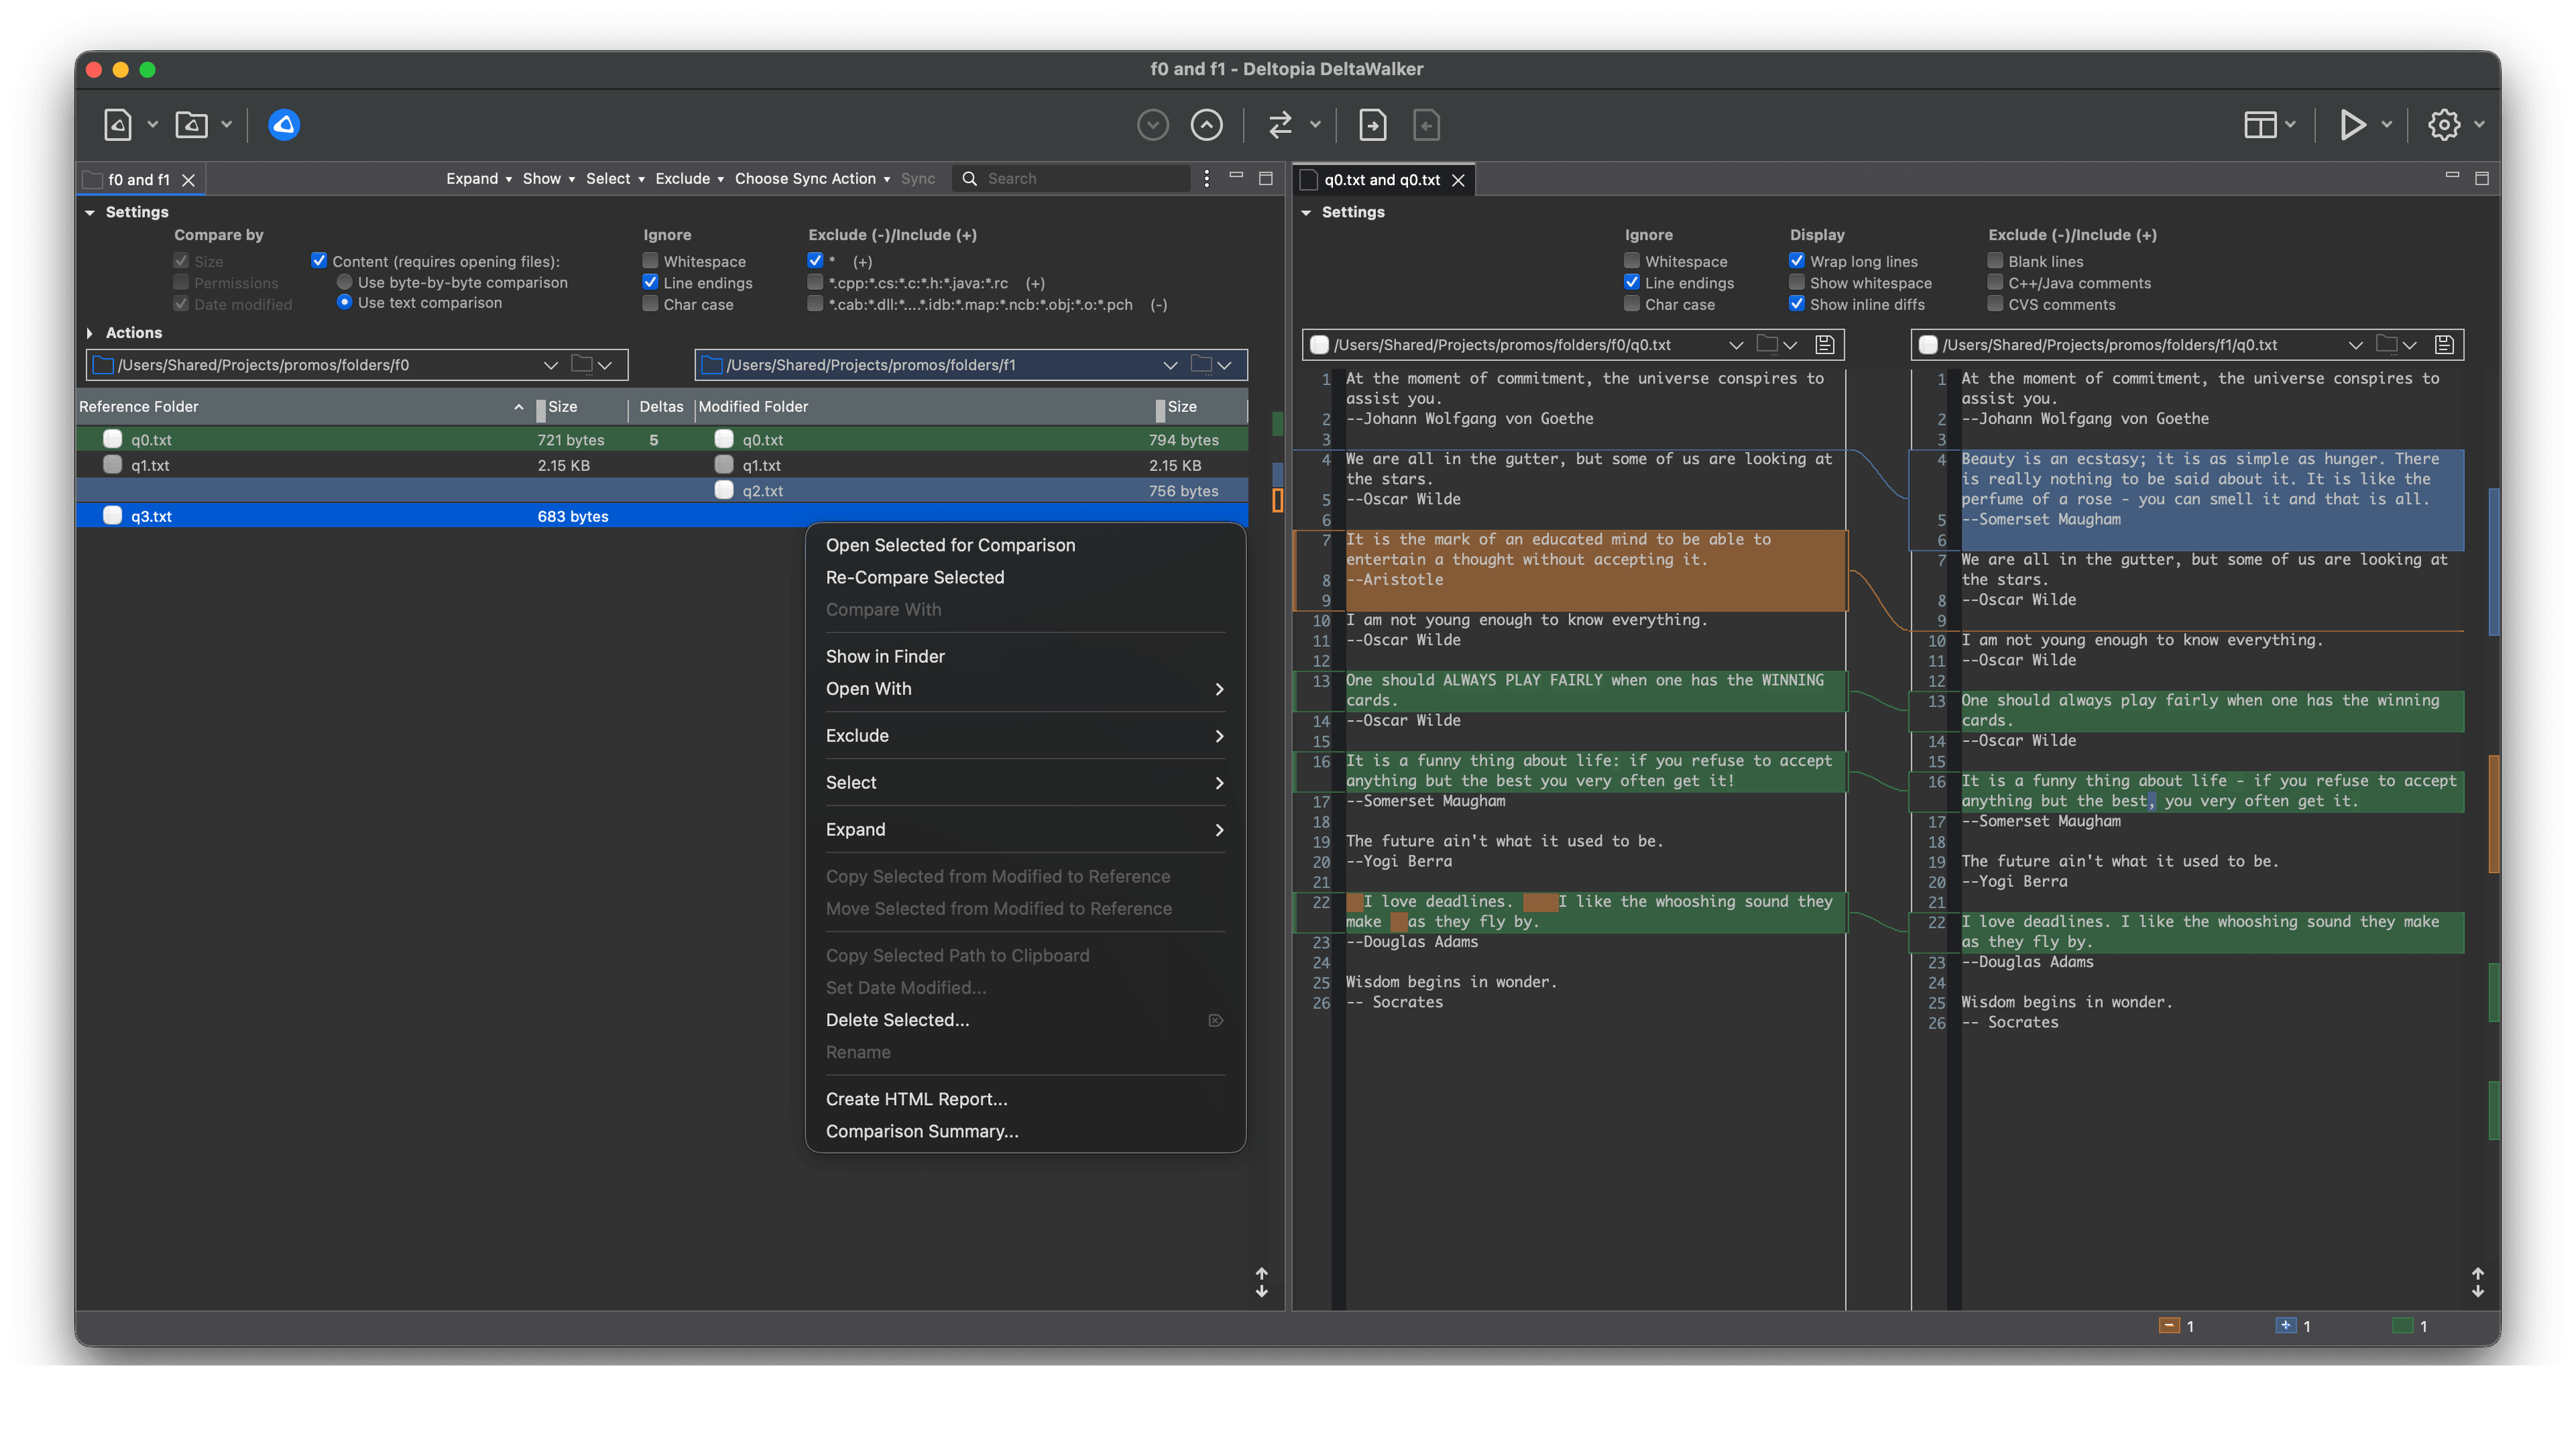The image size is (2576, 1446).
Task: Click save icon for f1/q0.txt file
Action: click(x=2444, y=345)
